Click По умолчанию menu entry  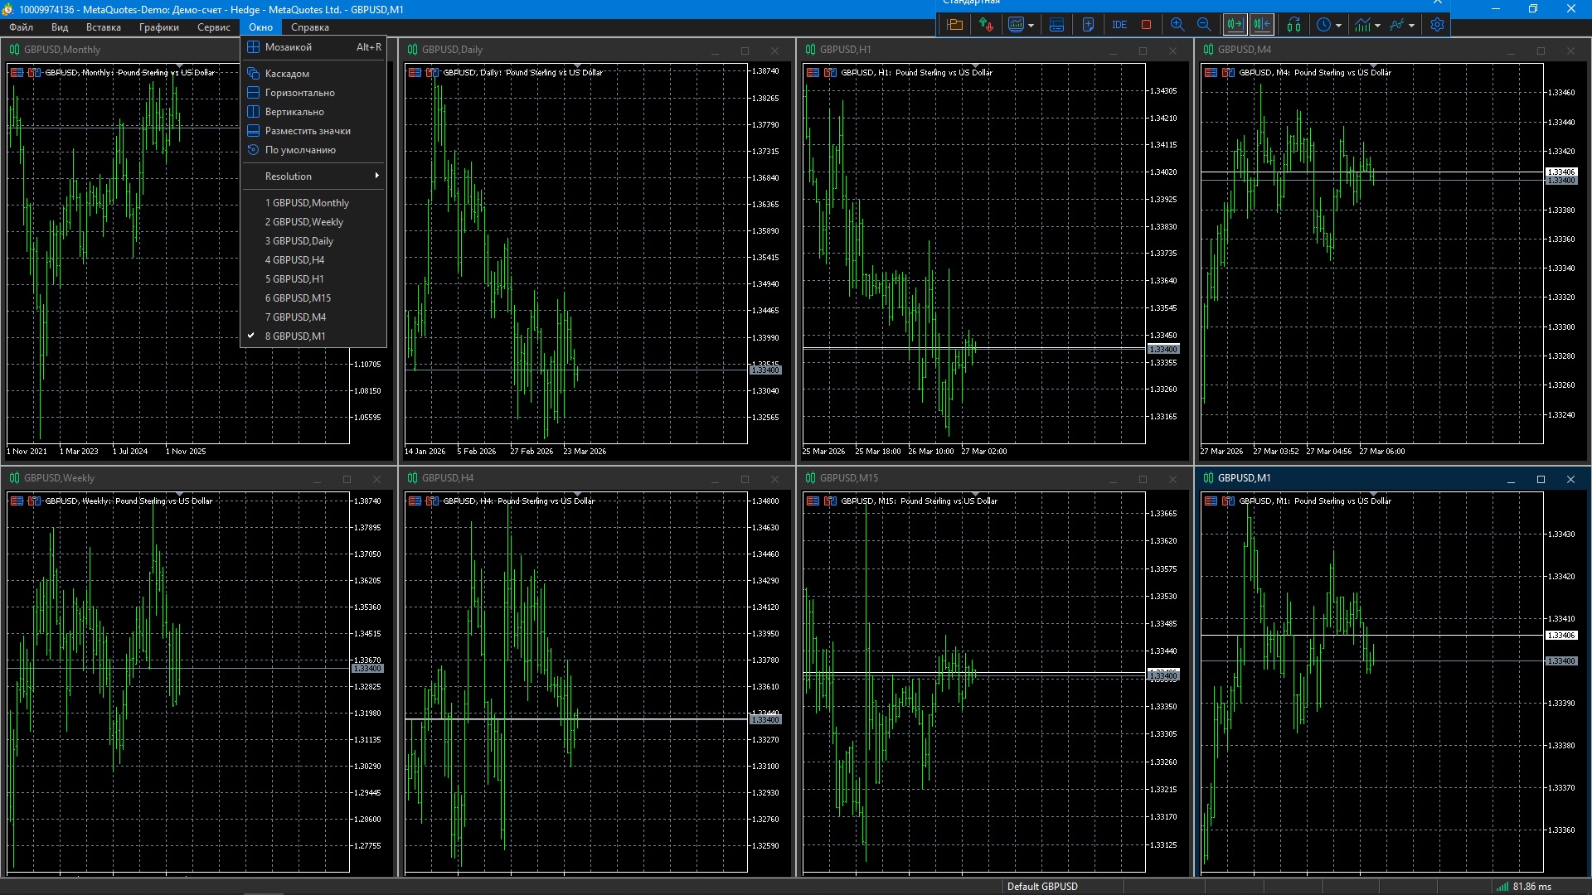pos(300,150)
